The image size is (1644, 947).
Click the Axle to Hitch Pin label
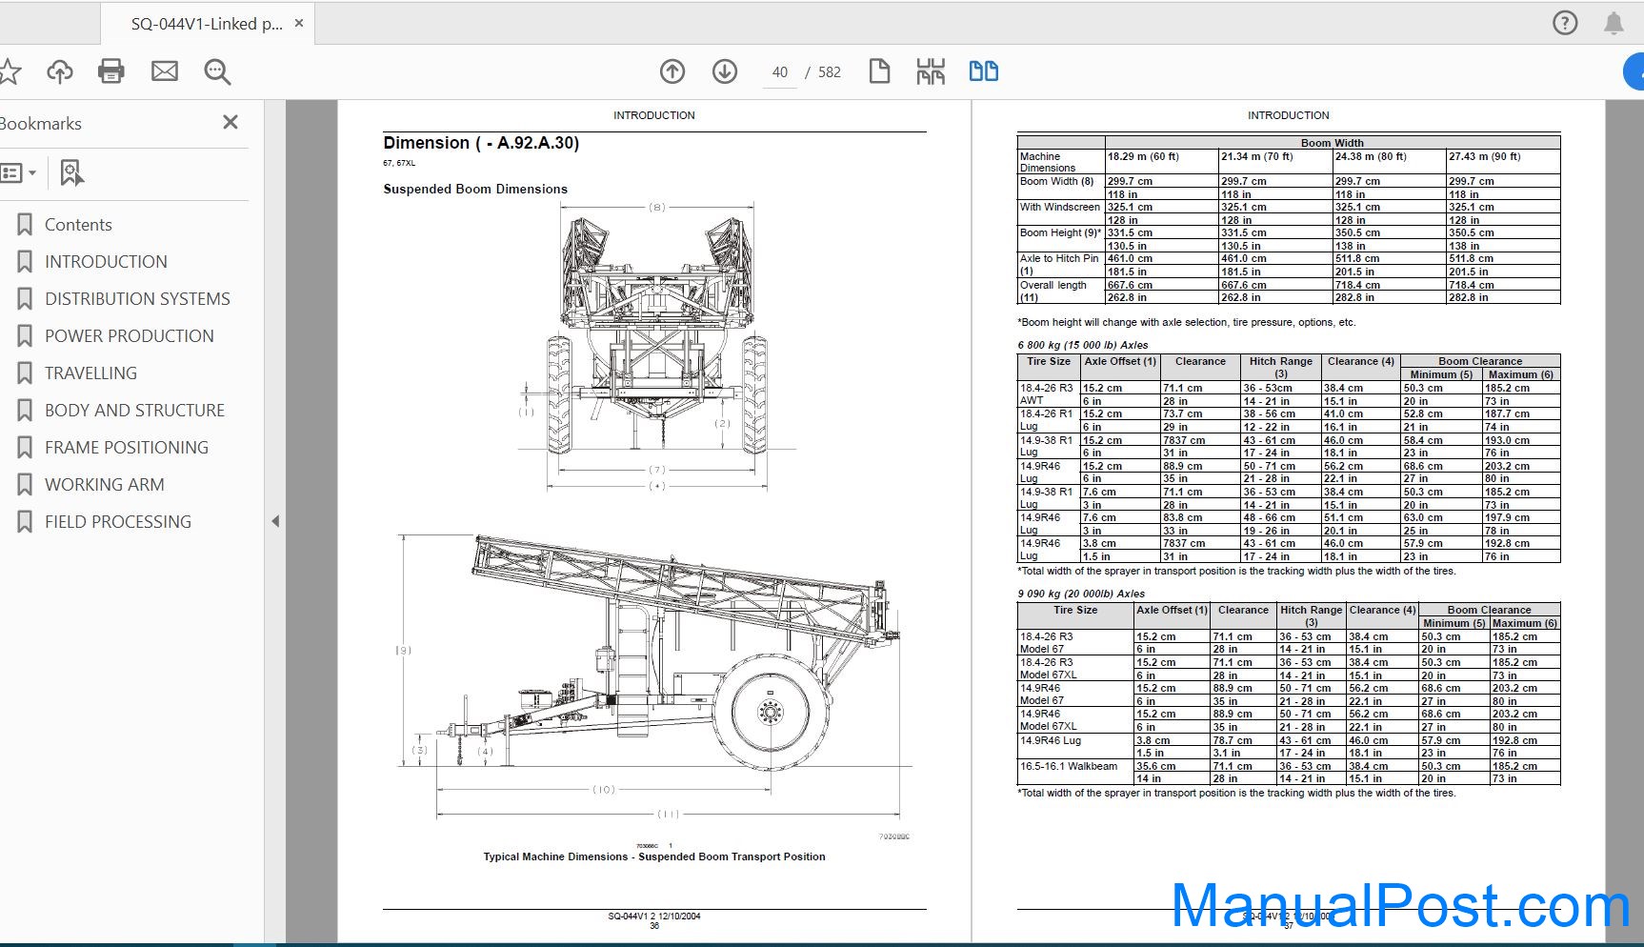click(1059, 264)
